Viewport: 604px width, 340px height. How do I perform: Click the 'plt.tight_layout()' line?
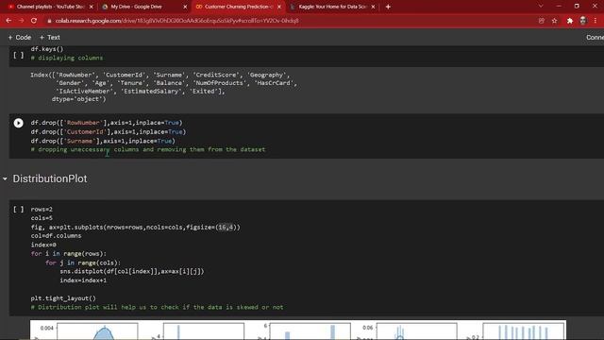(63, 298)
